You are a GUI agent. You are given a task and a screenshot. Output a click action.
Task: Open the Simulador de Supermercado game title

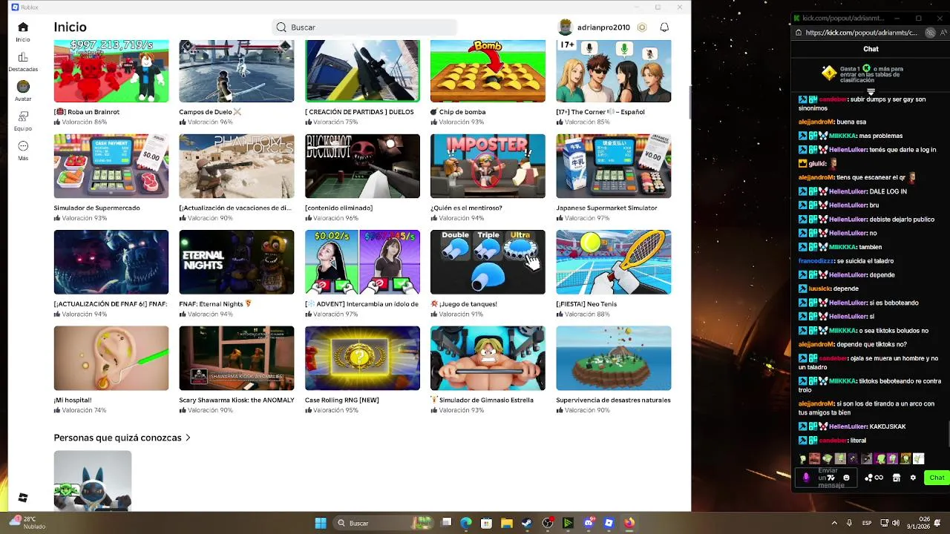click(96, 208)
